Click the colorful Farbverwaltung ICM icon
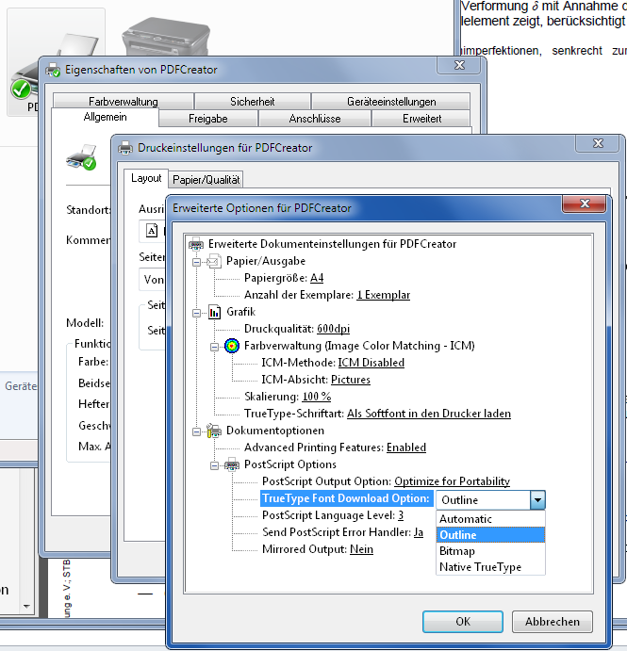The height and width of the screenshot is (651, 627). coord(232,346)
